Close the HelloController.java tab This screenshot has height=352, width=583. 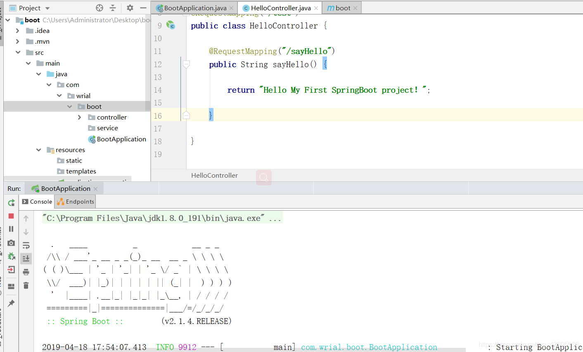tap(316, 8)
